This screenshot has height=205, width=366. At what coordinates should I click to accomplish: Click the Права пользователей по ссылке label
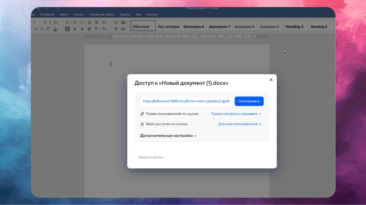coord(172,114)
